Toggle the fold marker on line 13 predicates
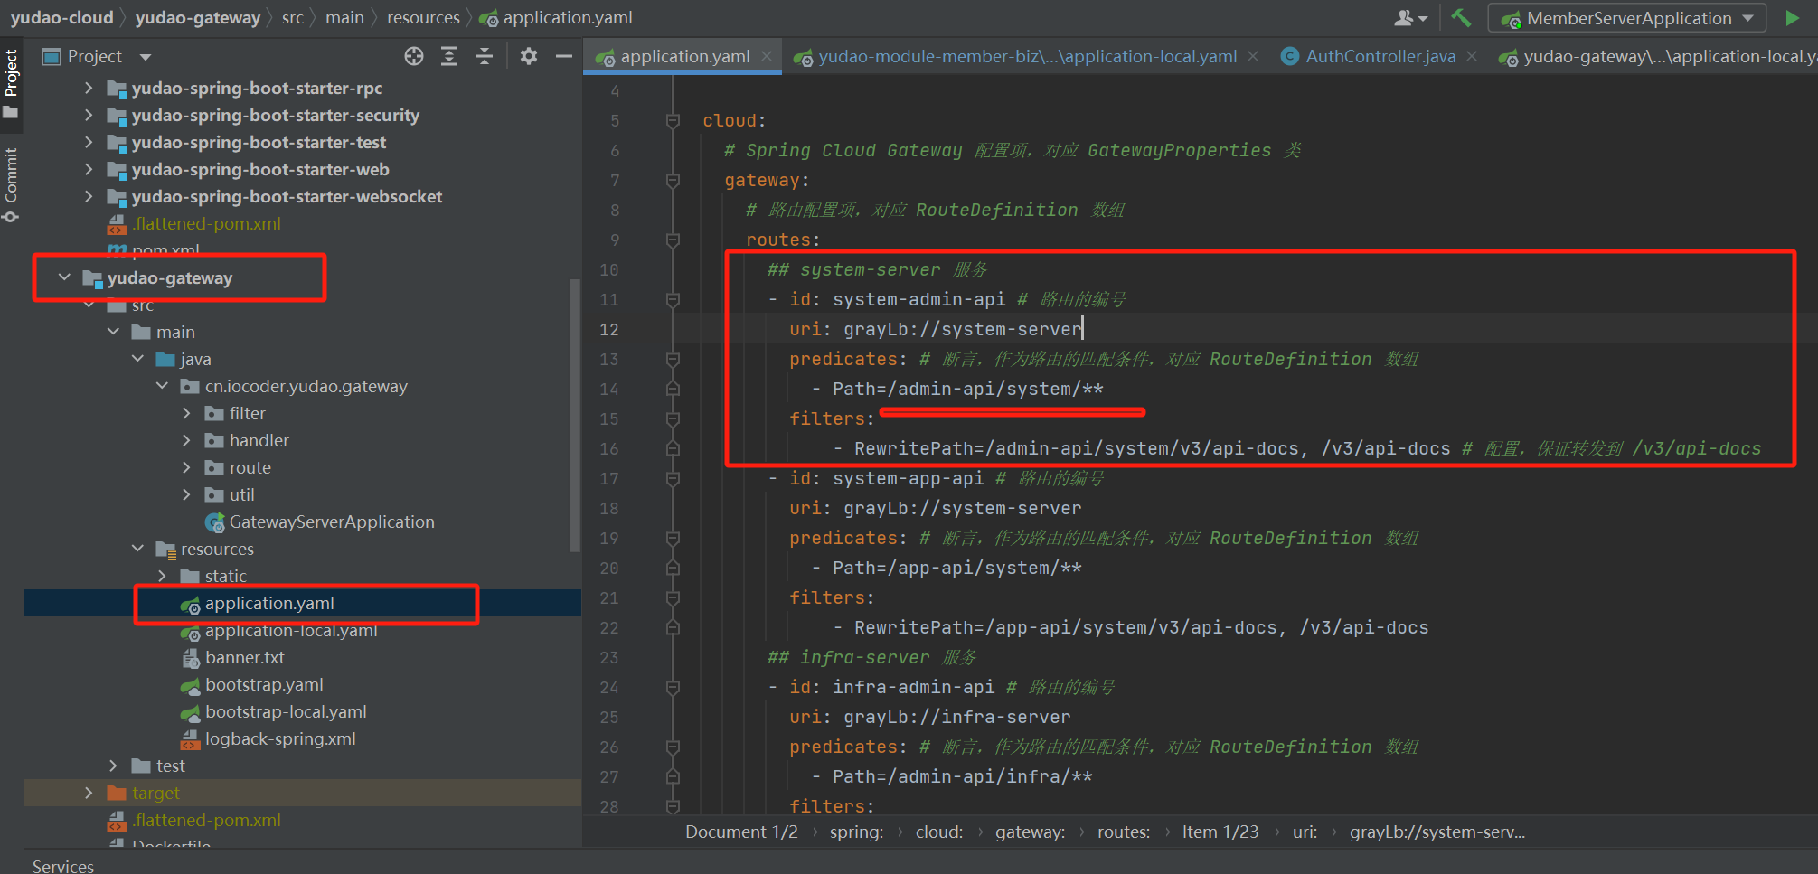This screenshot has width=1818, height=874. [x=673, y=359]
